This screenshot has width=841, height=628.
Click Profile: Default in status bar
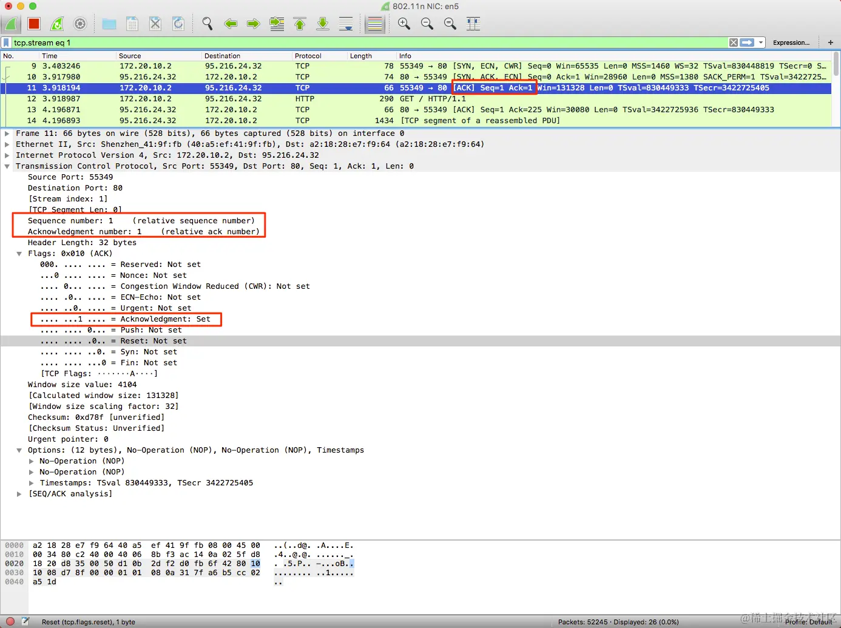(809, 622)
